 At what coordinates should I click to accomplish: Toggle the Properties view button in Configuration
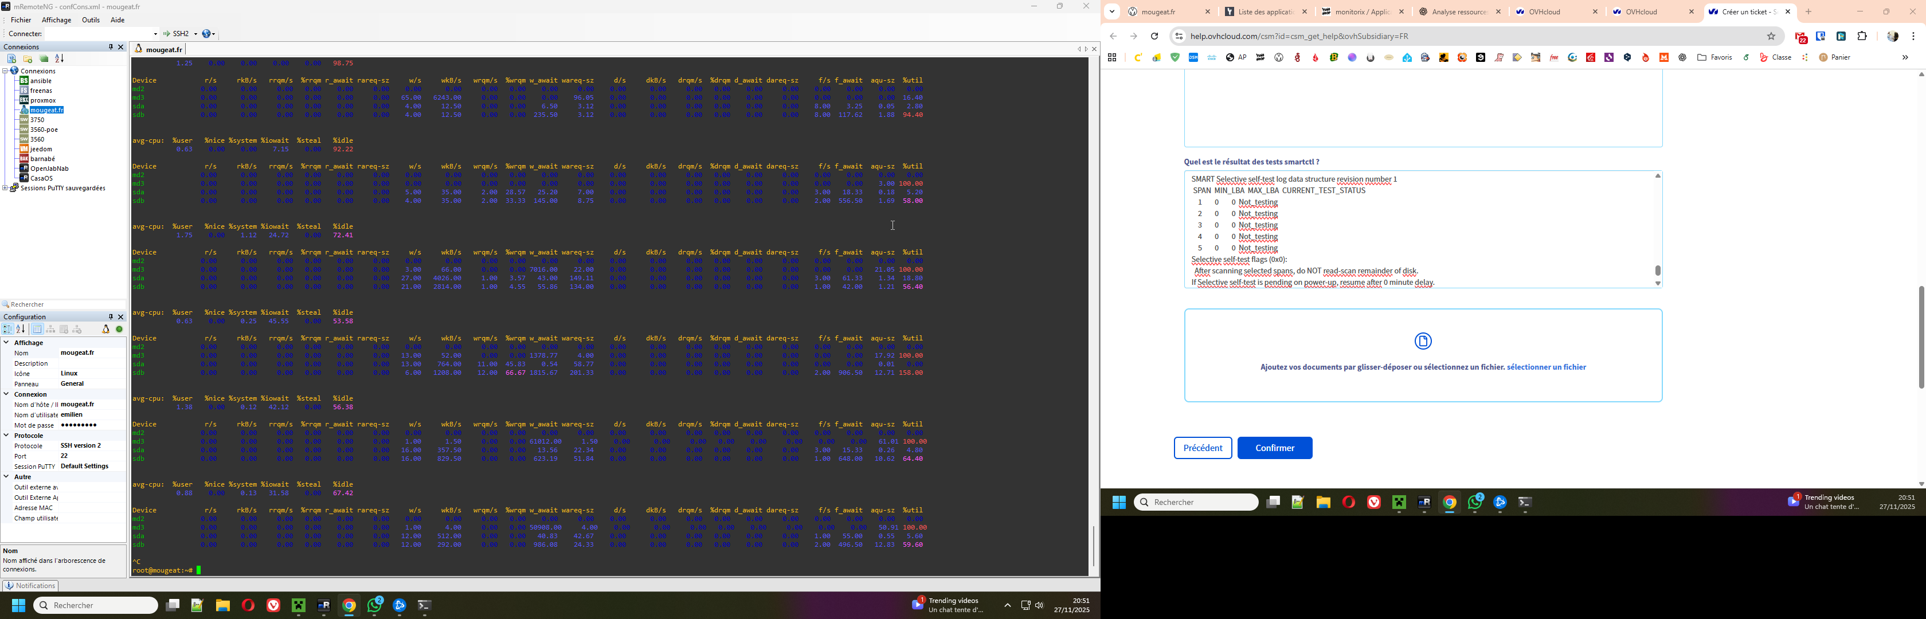coord(37,330)
